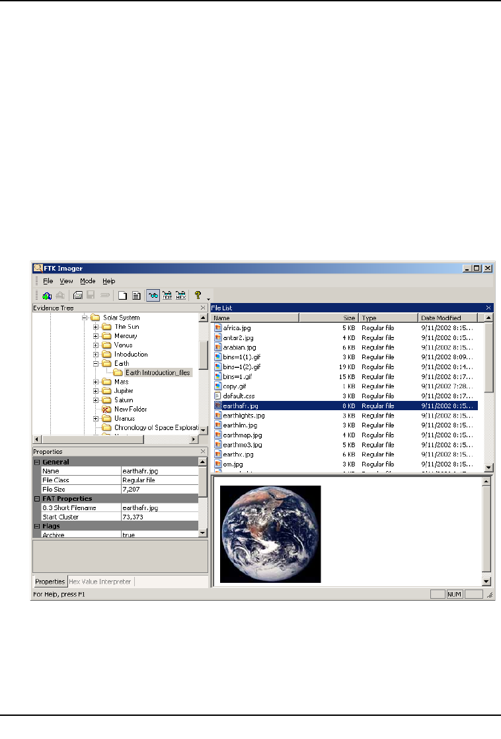Click the grayed paperclip toolbar icon
This screenshot has height=739, width=501.
click(x=105, y=296)
